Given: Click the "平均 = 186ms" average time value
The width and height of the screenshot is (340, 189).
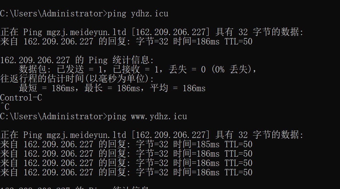Looking at the screenshot, I should (177, 88).
